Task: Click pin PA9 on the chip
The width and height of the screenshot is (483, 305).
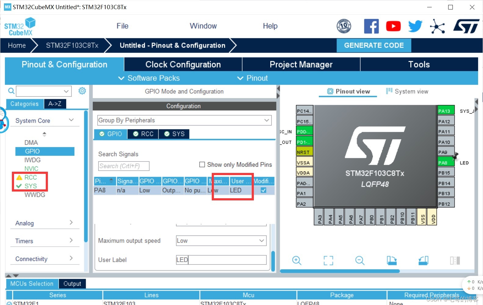Action: click(x=446, y=152)
